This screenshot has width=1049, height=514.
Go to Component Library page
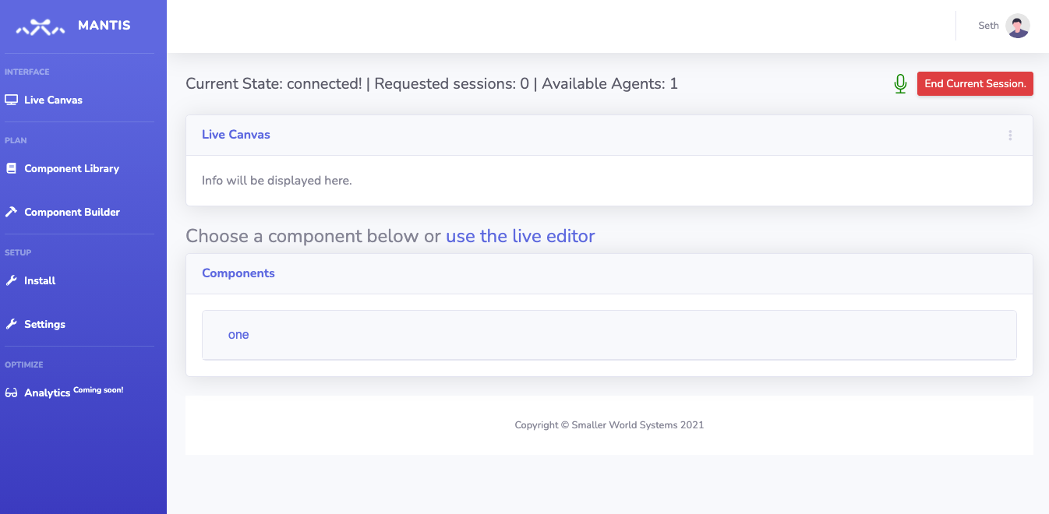(72, 168)
